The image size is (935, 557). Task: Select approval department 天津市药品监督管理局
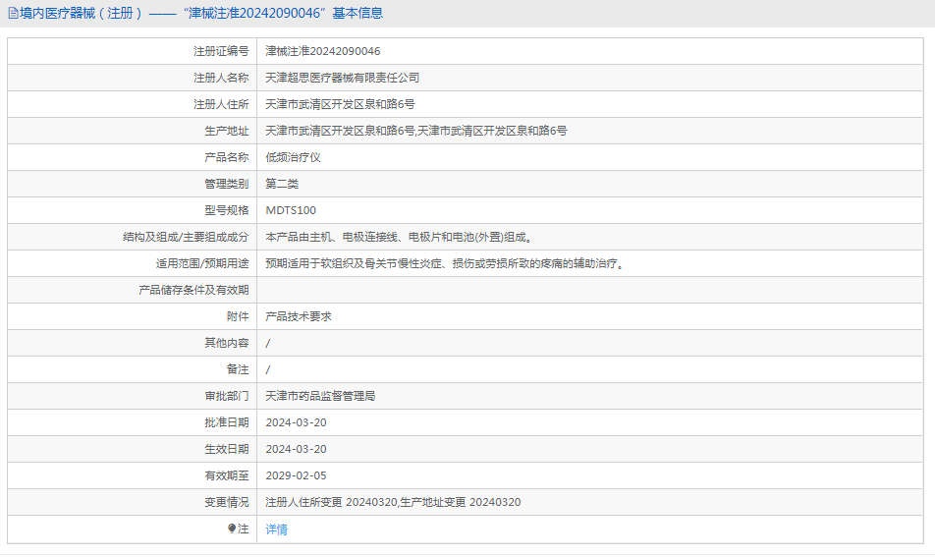[320, 396]
